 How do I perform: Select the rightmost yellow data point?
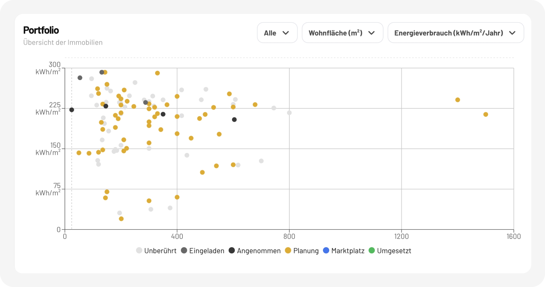486,114
